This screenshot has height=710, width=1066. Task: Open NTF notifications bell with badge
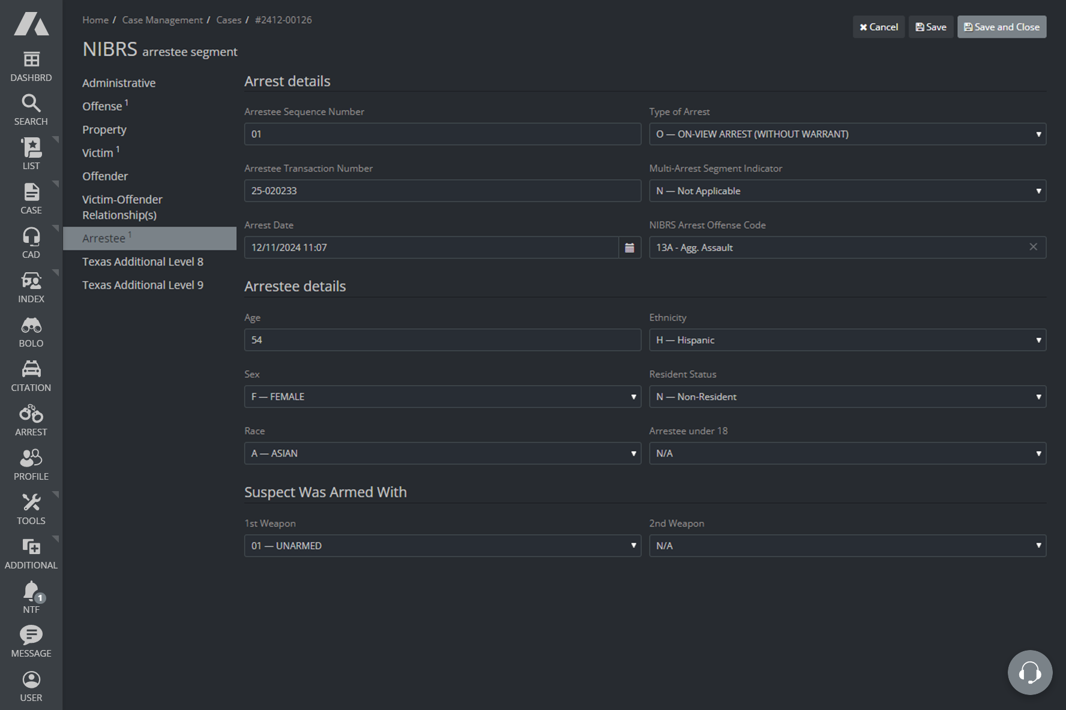pyautogui.click(x=31, y=592)
